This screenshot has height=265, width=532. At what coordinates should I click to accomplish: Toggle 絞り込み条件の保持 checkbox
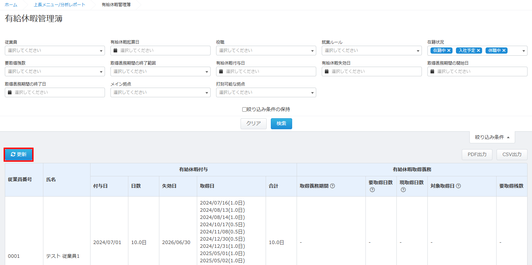(244, 110)
